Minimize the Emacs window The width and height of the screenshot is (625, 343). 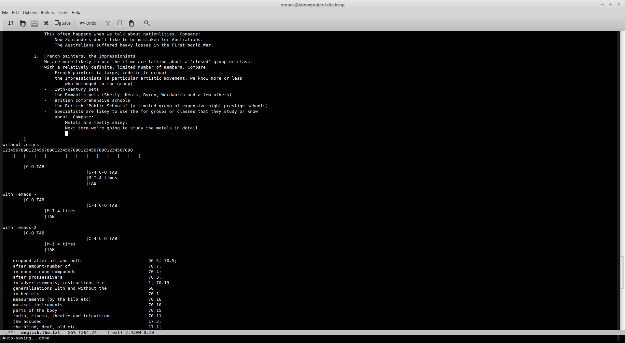pos(602,5)
